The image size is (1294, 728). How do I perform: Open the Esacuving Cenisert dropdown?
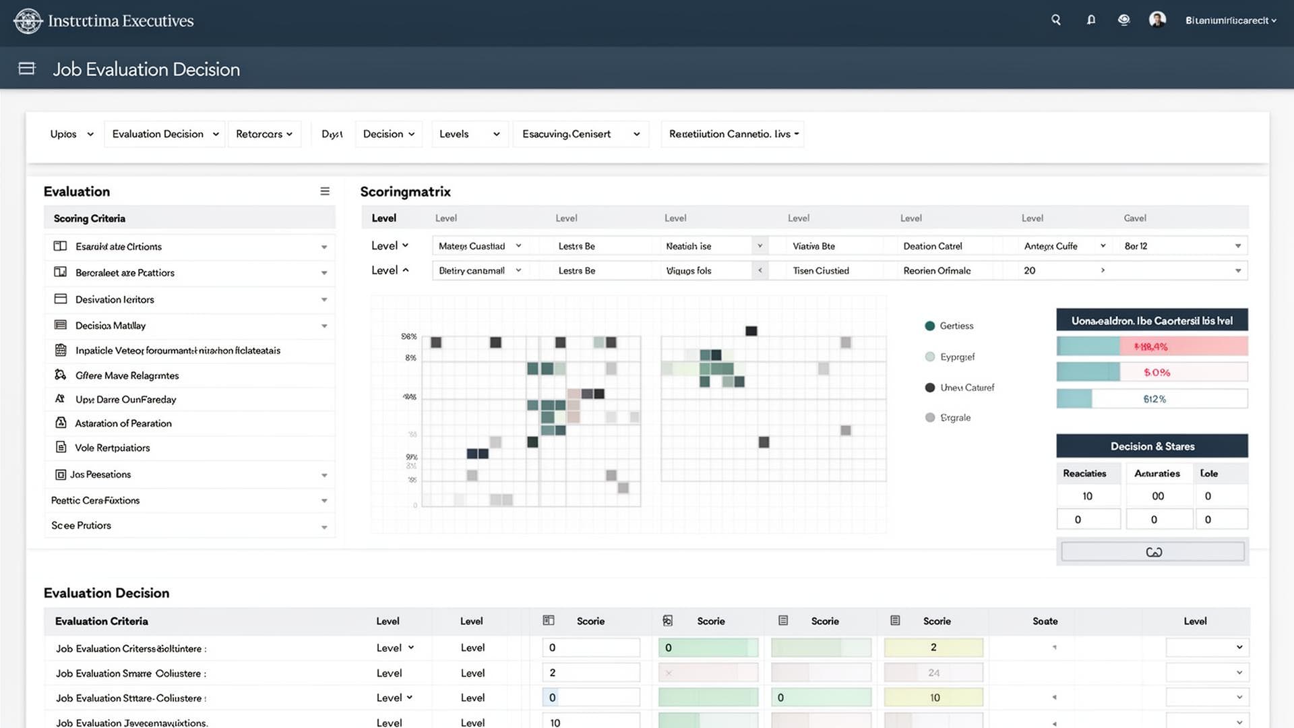point(580,133)
